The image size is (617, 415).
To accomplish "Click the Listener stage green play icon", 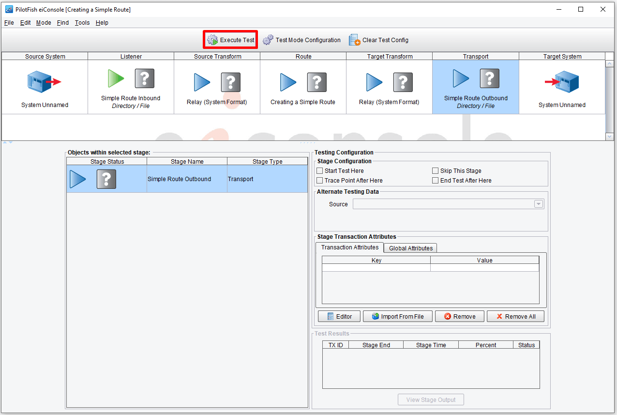I will [116, 78].
